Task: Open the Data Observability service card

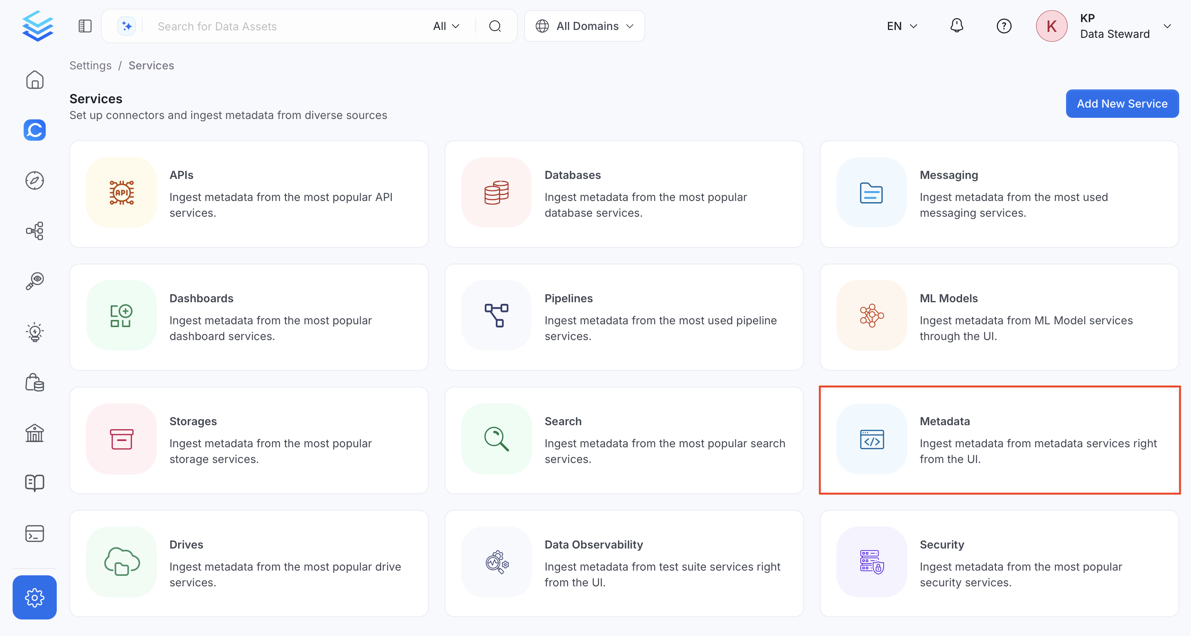Action: [x=624, y=563]
